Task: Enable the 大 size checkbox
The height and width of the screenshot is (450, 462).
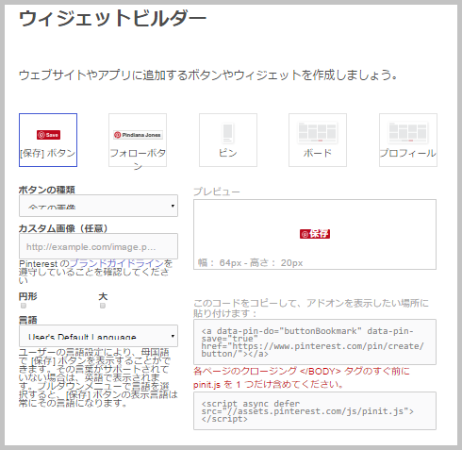Action: click(103, 306)
